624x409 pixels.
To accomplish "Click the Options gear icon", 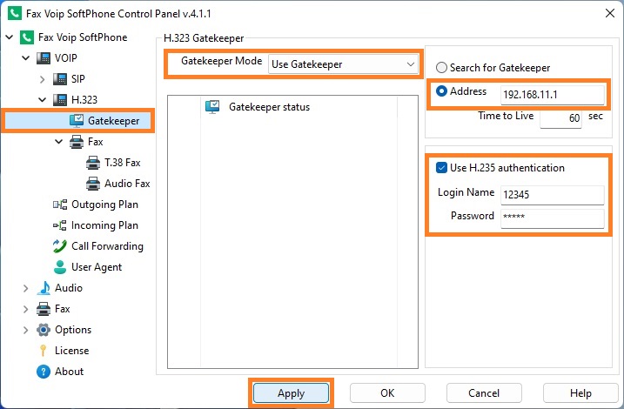I will tap(43, 330).
